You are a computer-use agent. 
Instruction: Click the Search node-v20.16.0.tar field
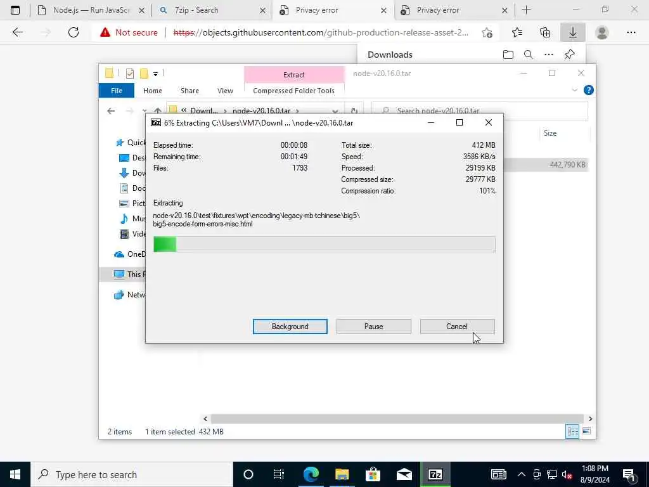coord(480,110)
